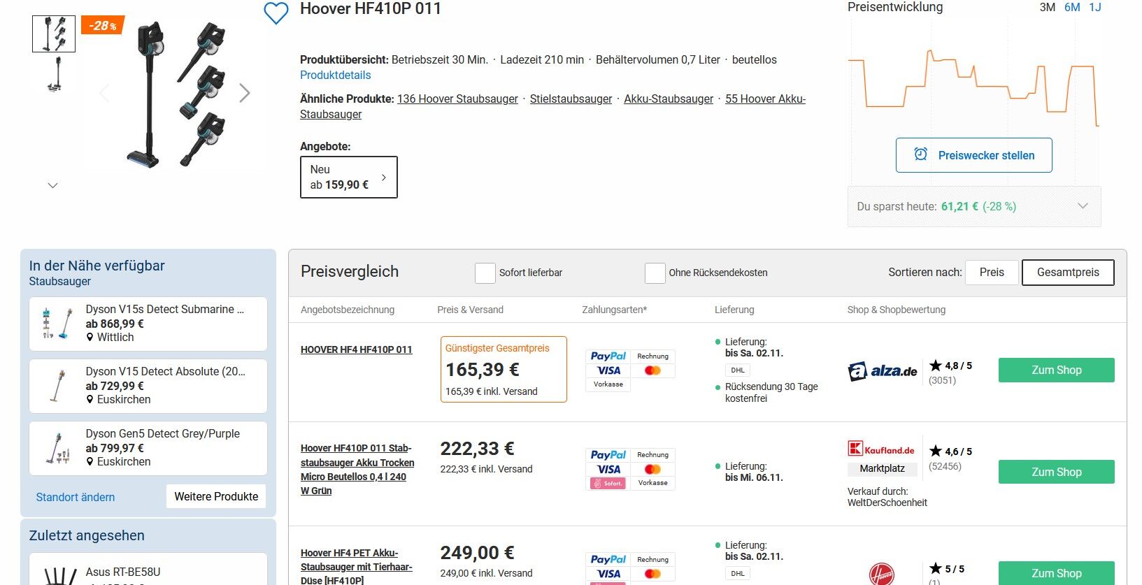Show previous product image with left arrow
The image size is (1142, 585).
pos(104,93)
